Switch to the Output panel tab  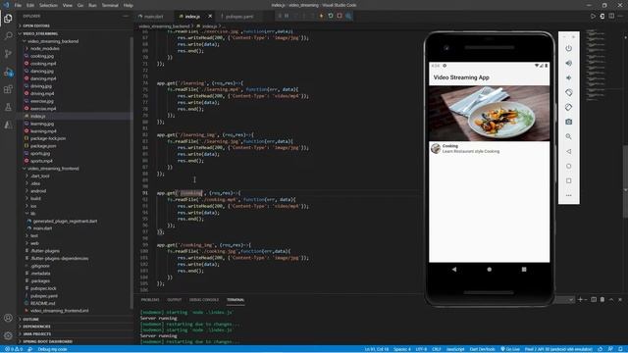(x=175, y=299)
